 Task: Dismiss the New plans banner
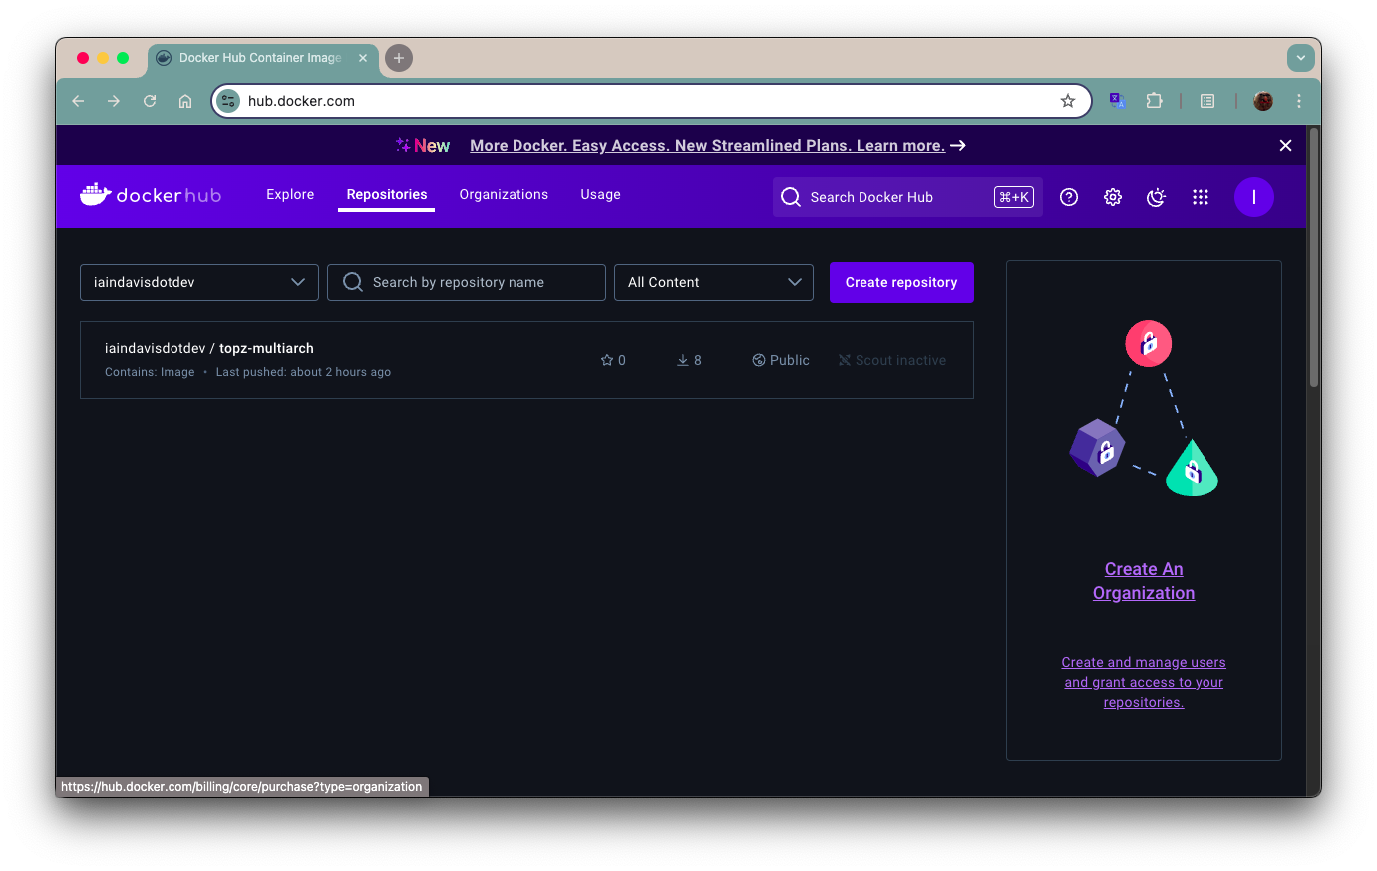(1286, 146)
